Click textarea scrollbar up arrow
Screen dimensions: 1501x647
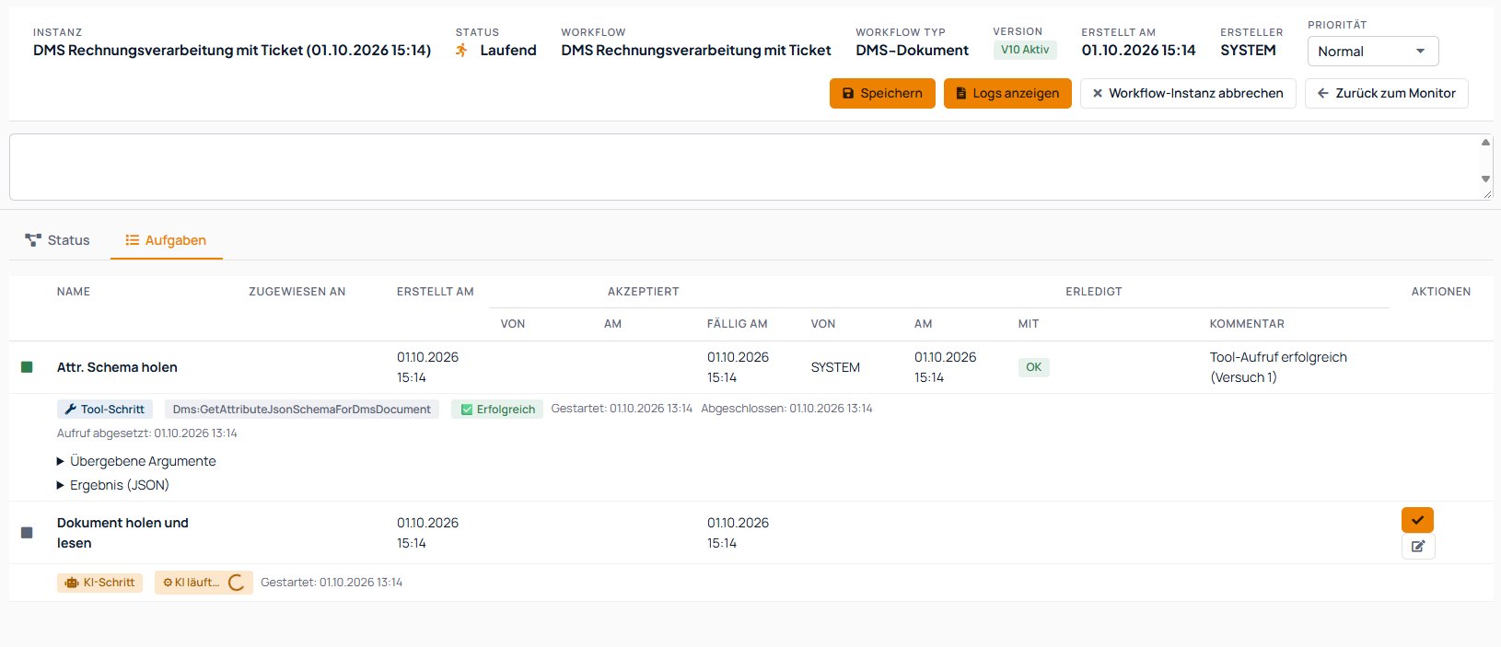click(x=1485, y=142)
